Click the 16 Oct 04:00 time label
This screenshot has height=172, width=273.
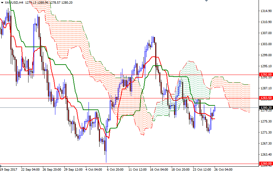[x=159, y=170]
